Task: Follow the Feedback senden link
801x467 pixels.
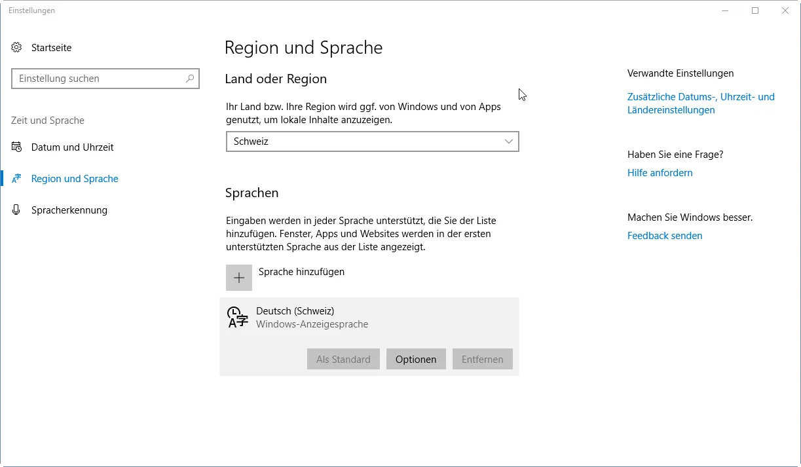Action: (x=664, y=236)
